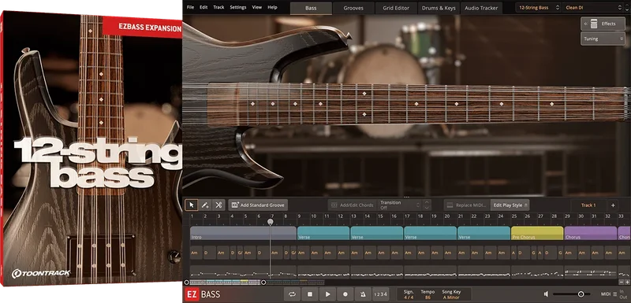Open the Edit menu

click(203, 7)
